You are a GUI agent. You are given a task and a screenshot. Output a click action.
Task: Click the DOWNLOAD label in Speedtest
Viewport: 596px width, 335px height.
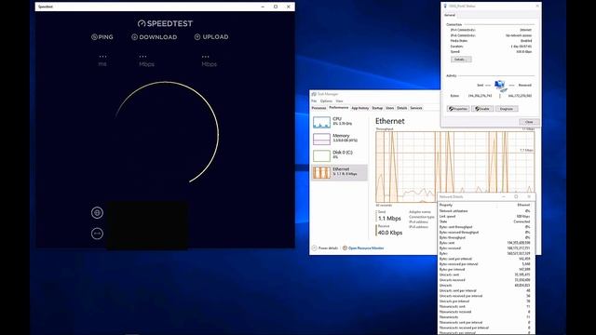(155, 37)
